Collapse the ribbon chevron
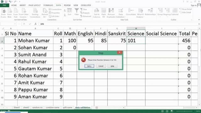This screenshot has width=201, height=113. pyautogui.click(x=199, y=20)
